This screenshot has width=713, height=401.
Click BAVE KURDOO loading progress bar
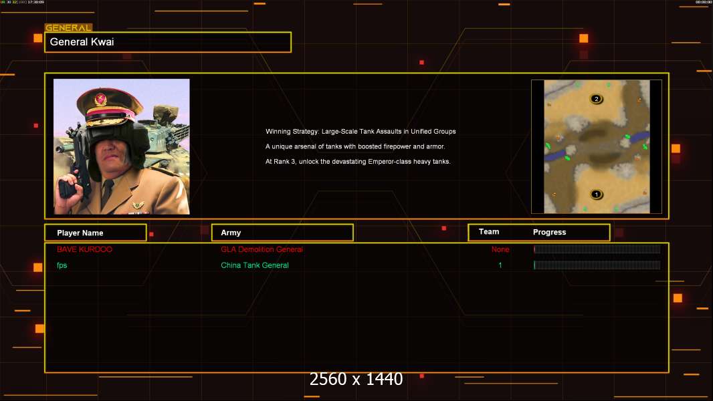pyautogui.click(x=597, y=249)
